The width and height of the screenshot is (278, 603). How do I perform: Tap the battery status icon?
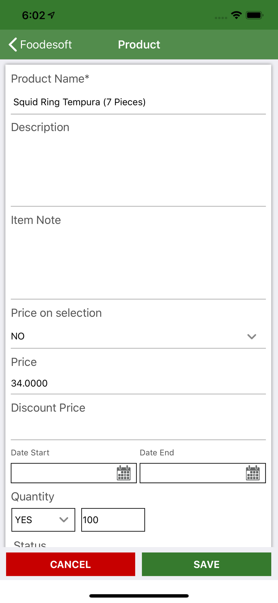[255, 15]
